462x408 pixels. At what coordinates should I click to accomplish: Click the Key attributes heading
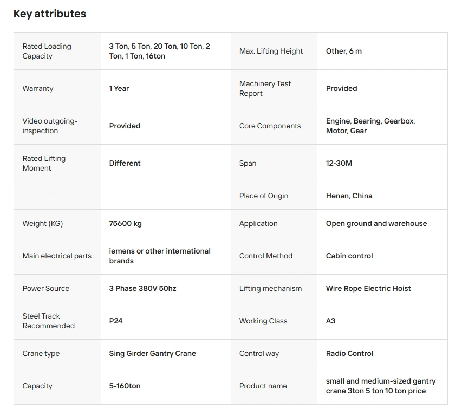[x=50, y=14]
